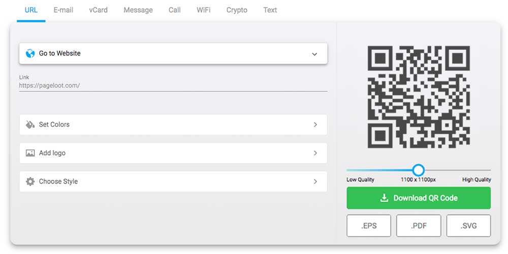
Task: Expand the Set Colors chevron
Action: point(315,124)
